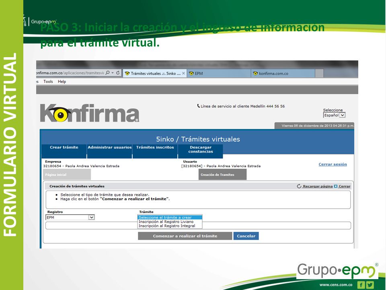The image size is (386, 290).
Task: Click the Cerrar sesión link
Action: point(333,164)
